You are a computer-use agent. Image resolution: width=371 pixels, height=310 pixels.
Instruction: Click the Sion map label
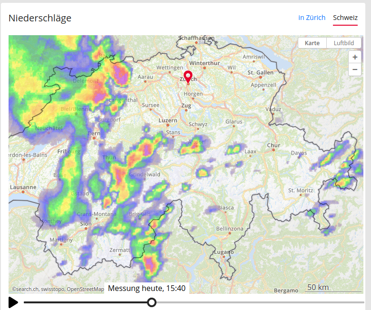(x=86, y=223)
